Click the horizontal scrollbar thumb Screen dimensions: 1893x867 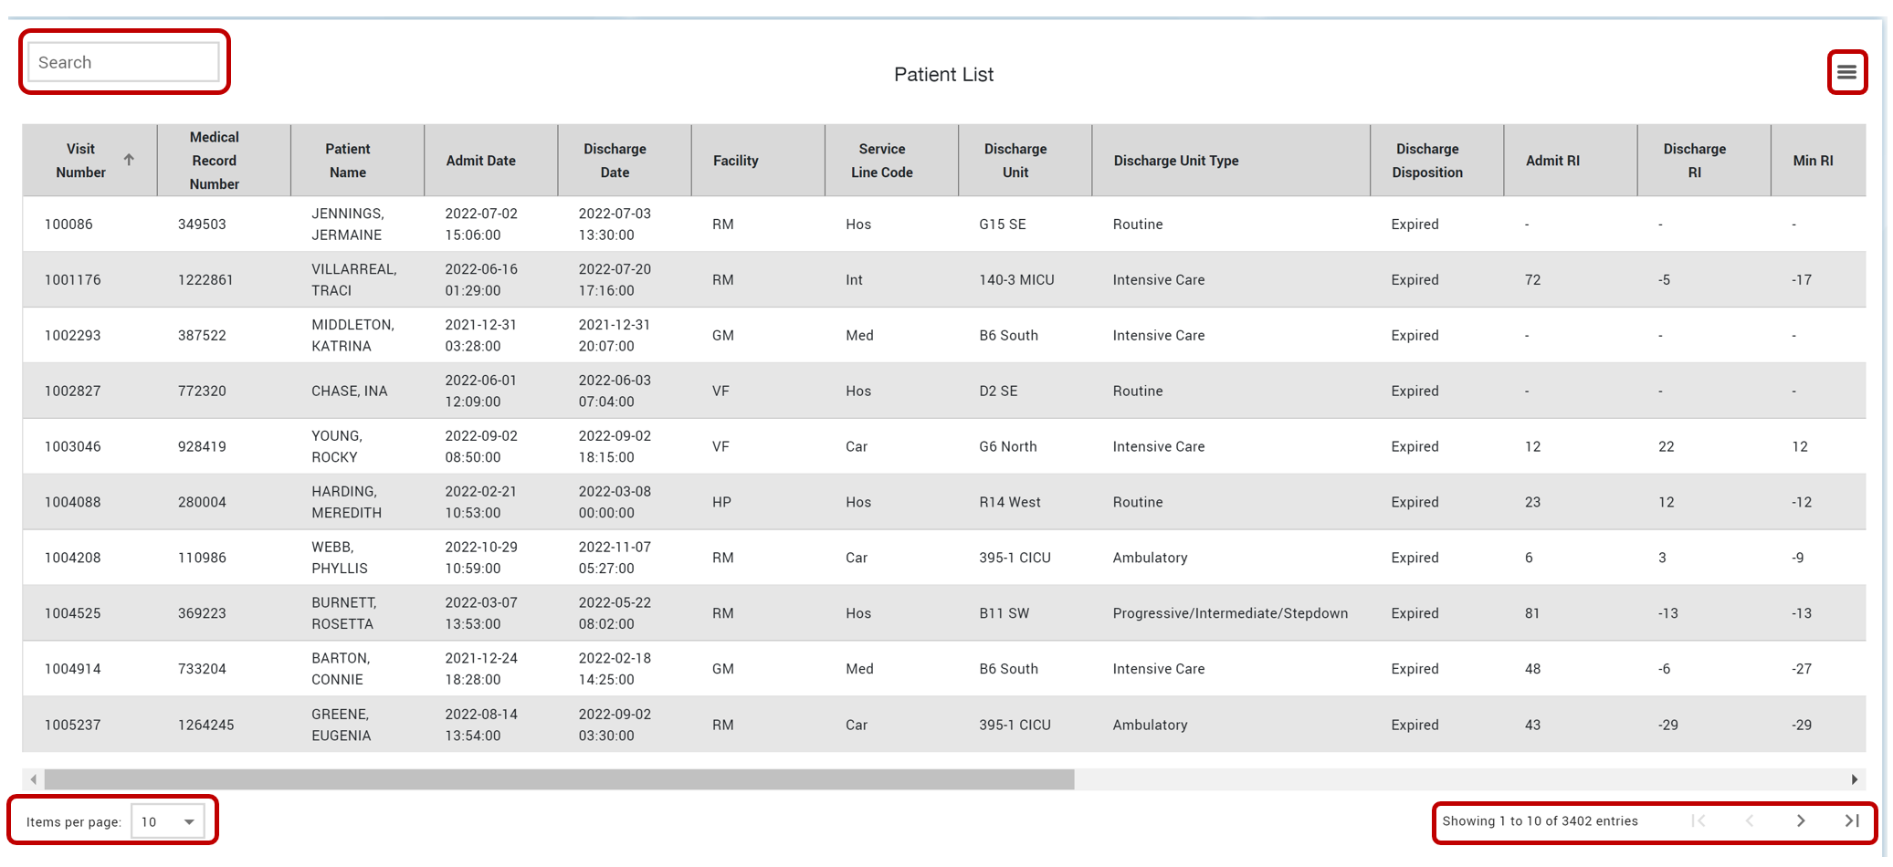559,779
